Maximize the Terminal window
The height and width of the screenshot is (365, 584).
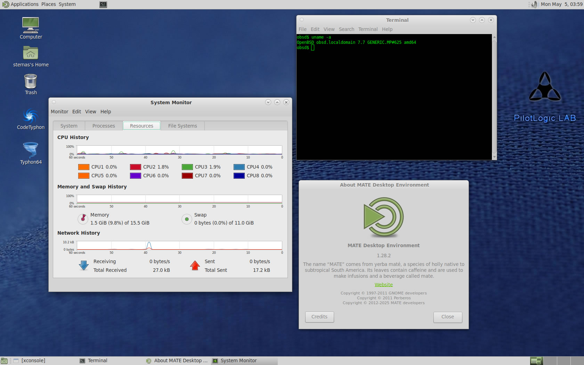[482, 20]
